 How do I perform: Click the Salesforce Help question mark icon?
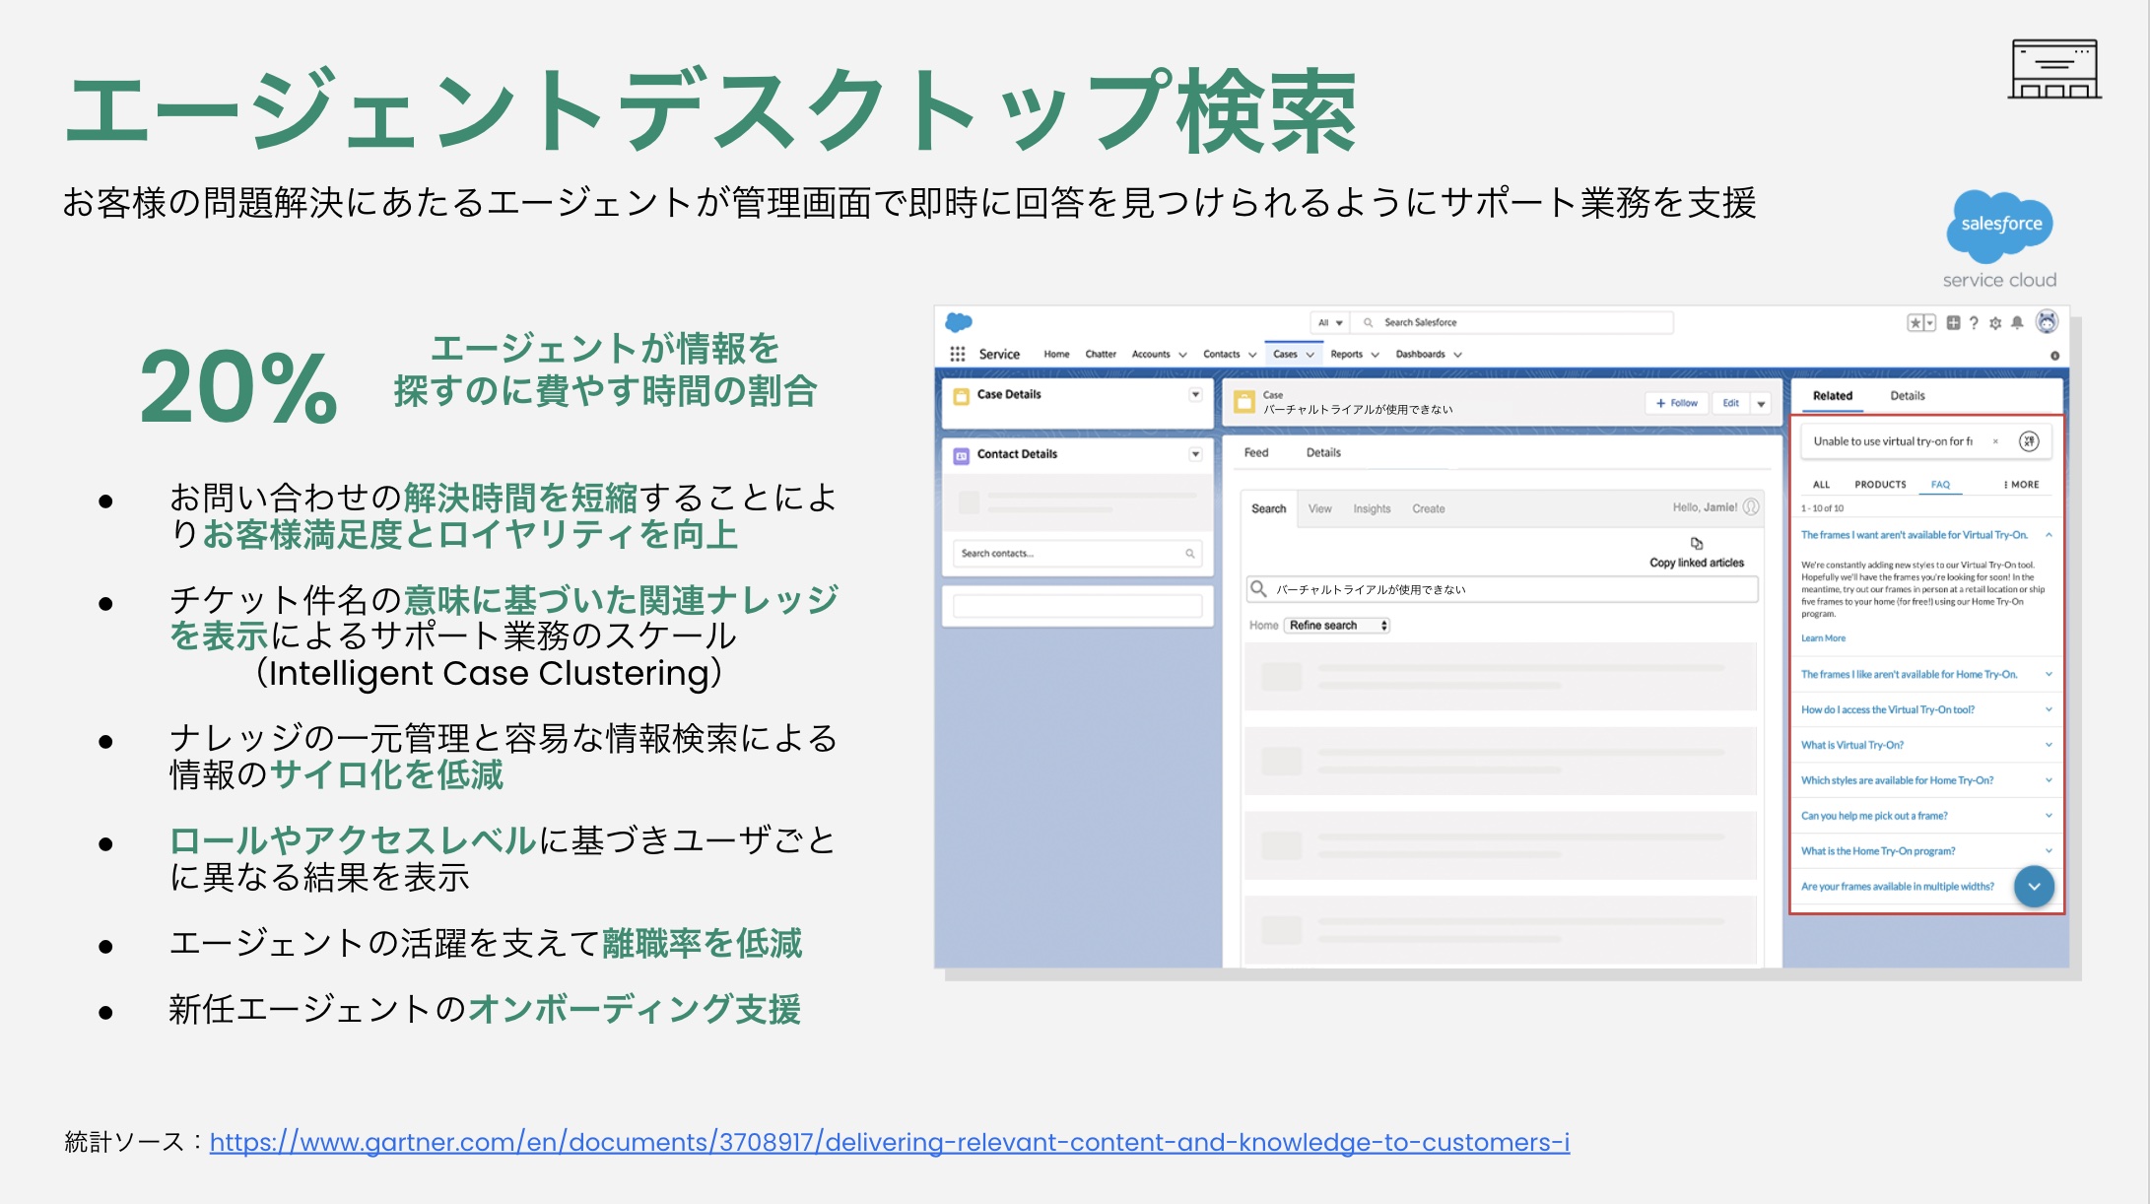click(x=1974, y=323)
